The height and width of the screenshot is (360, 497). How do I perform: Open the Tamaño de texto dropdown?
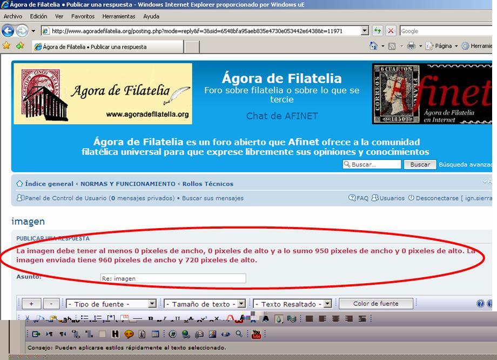pos(205,304)
